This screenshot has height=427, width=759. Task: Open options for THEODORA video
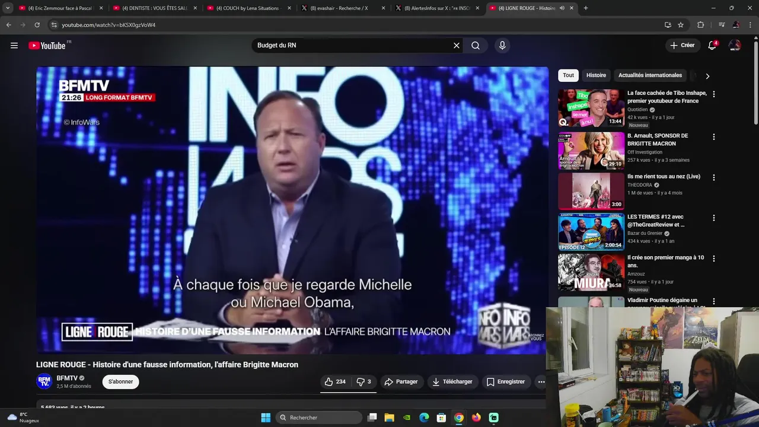coord(714,177)
